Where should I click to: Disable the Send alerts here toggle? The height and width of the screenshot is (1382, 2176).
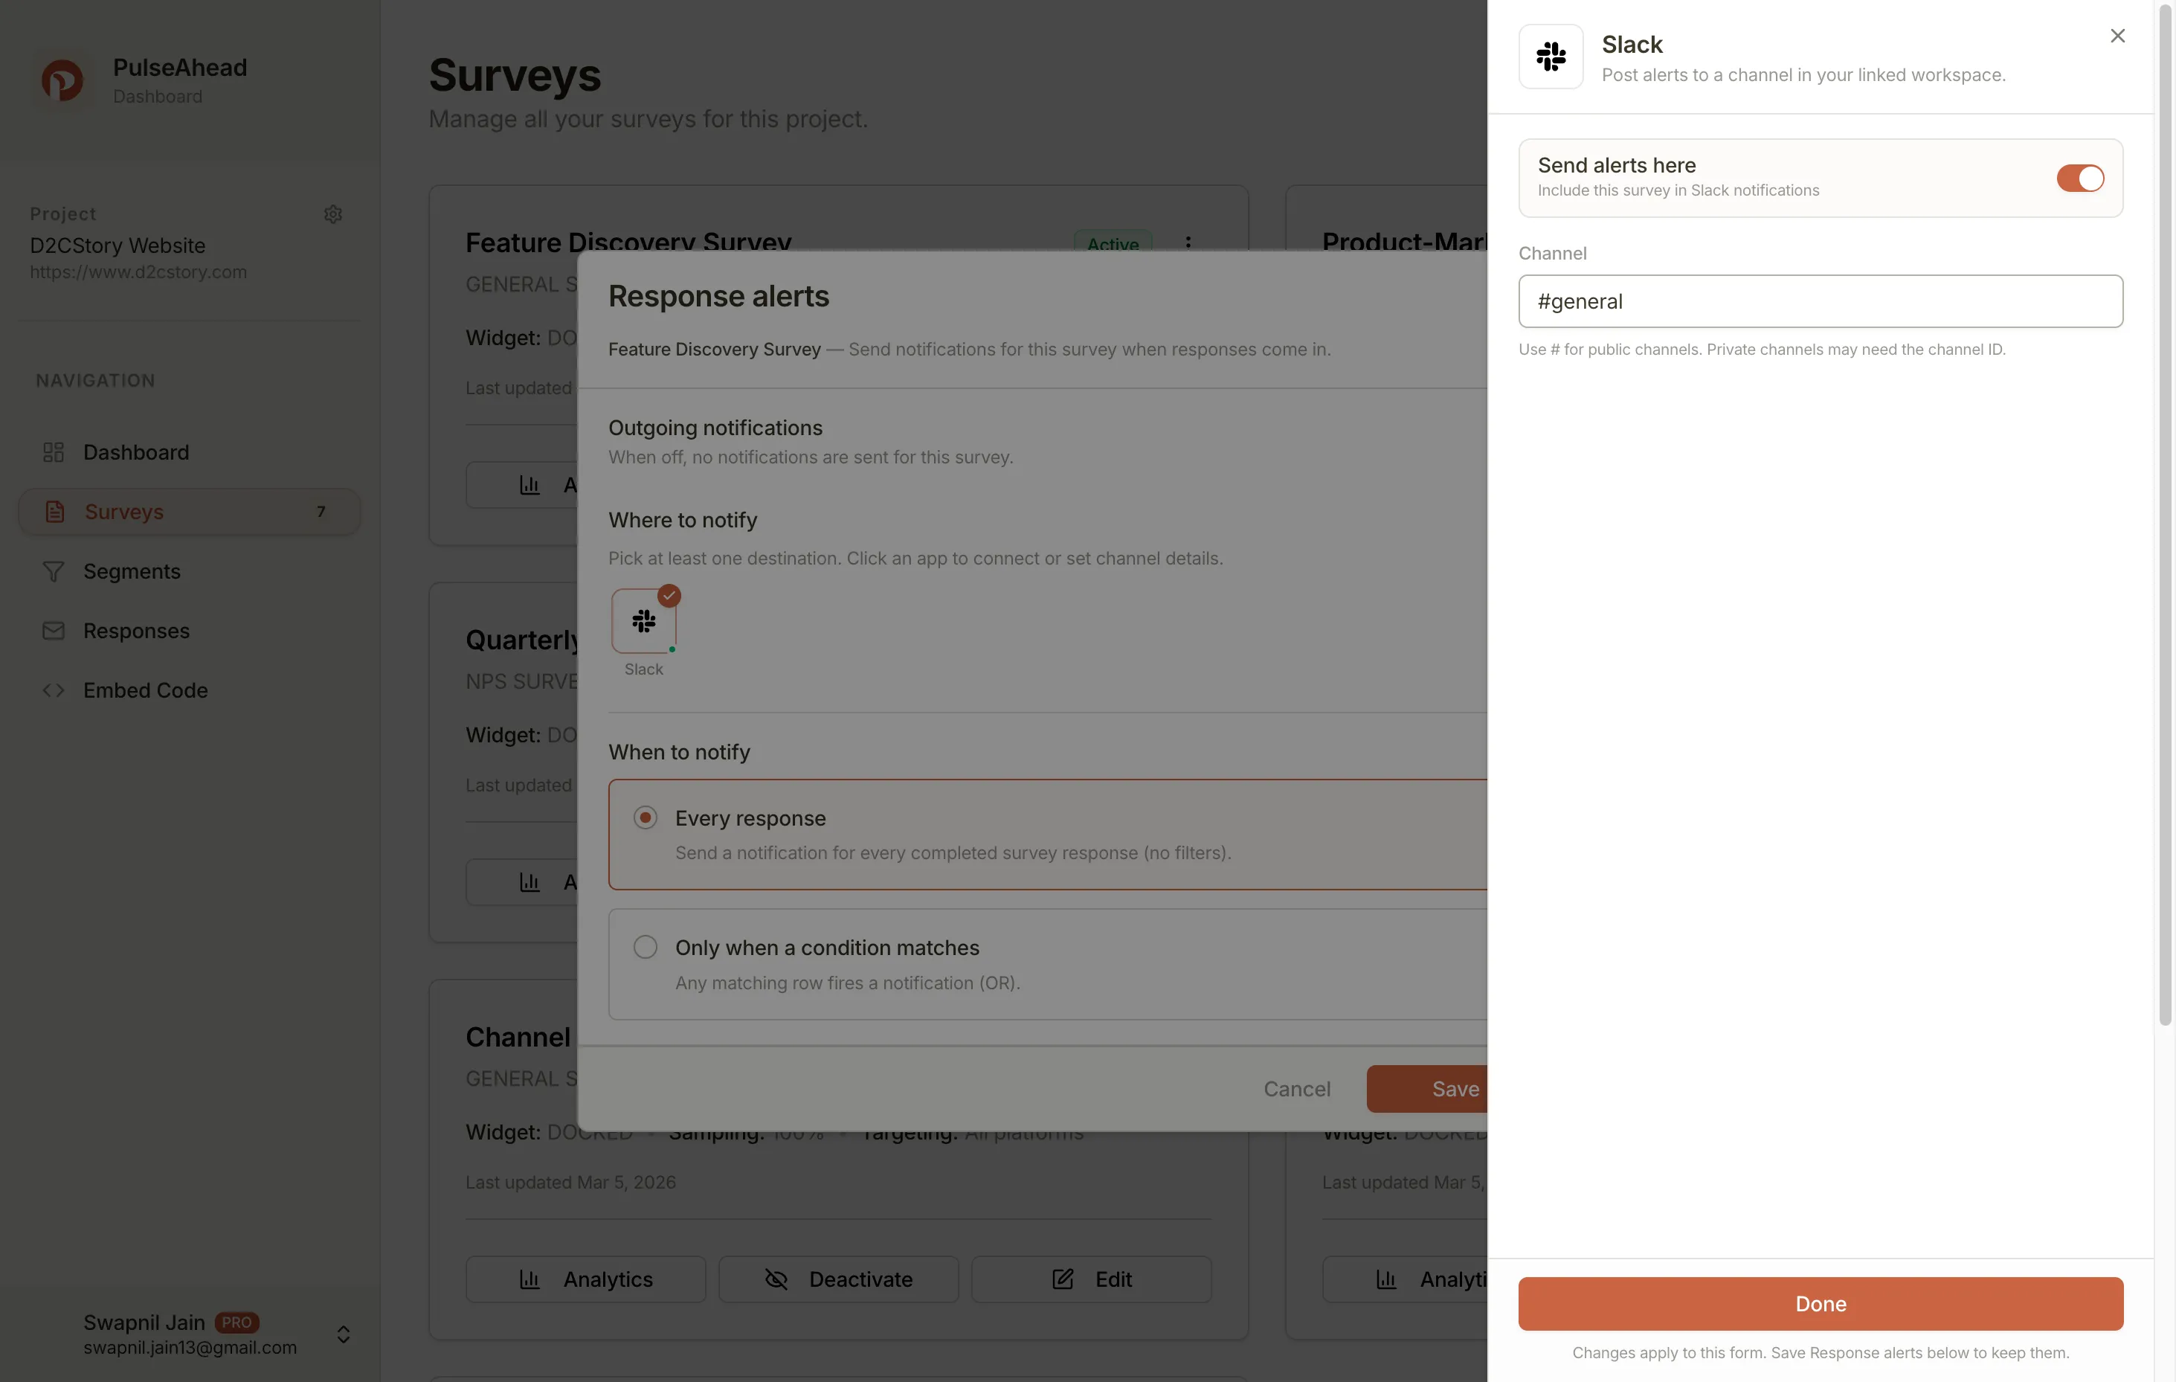click(2080, 178)
